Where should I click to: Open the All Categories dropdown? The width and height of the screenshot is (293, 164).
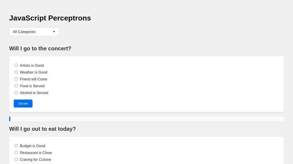[x=34, y=32]
